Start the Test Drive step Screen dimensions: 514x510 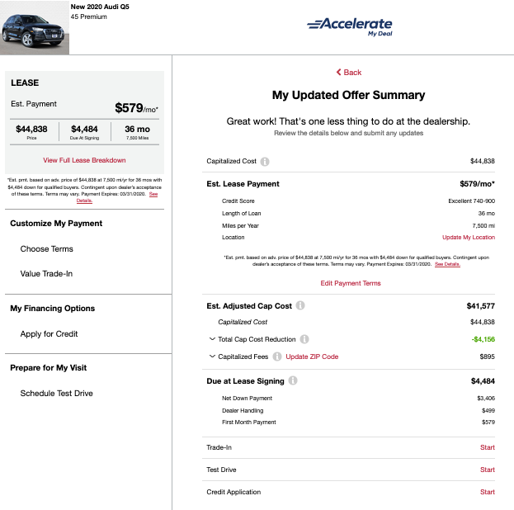487,470
